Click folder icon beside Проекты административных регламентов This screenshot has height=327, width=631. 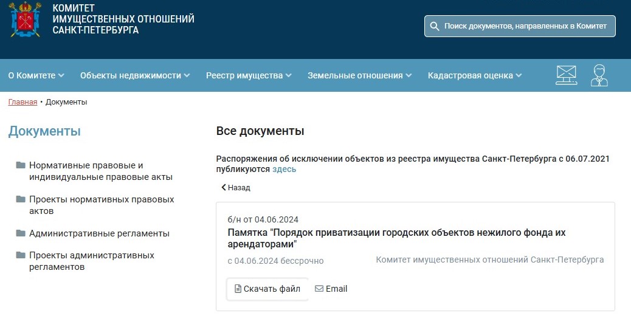coord(21,255)
